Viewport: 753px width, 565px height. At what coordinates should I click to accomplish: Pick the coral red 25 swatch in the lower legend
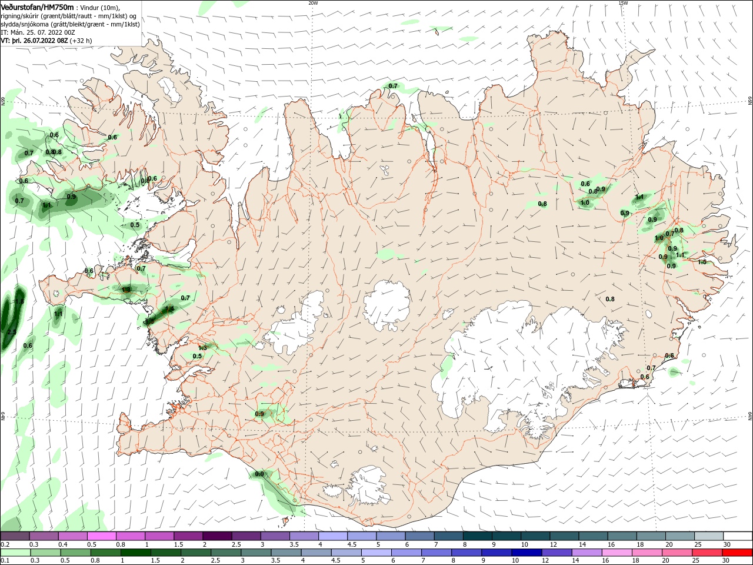click(x=707, y=553)
